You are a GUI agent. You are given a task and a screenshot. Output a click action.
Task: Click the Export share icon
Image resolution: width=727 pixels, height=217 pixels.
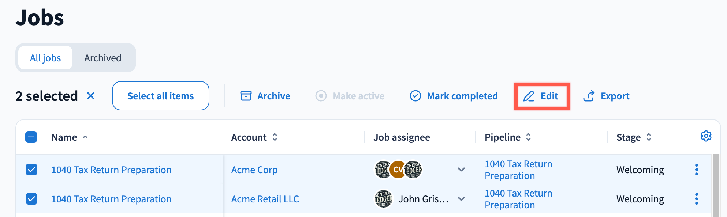pyautogui.click(x=589, y=96)
